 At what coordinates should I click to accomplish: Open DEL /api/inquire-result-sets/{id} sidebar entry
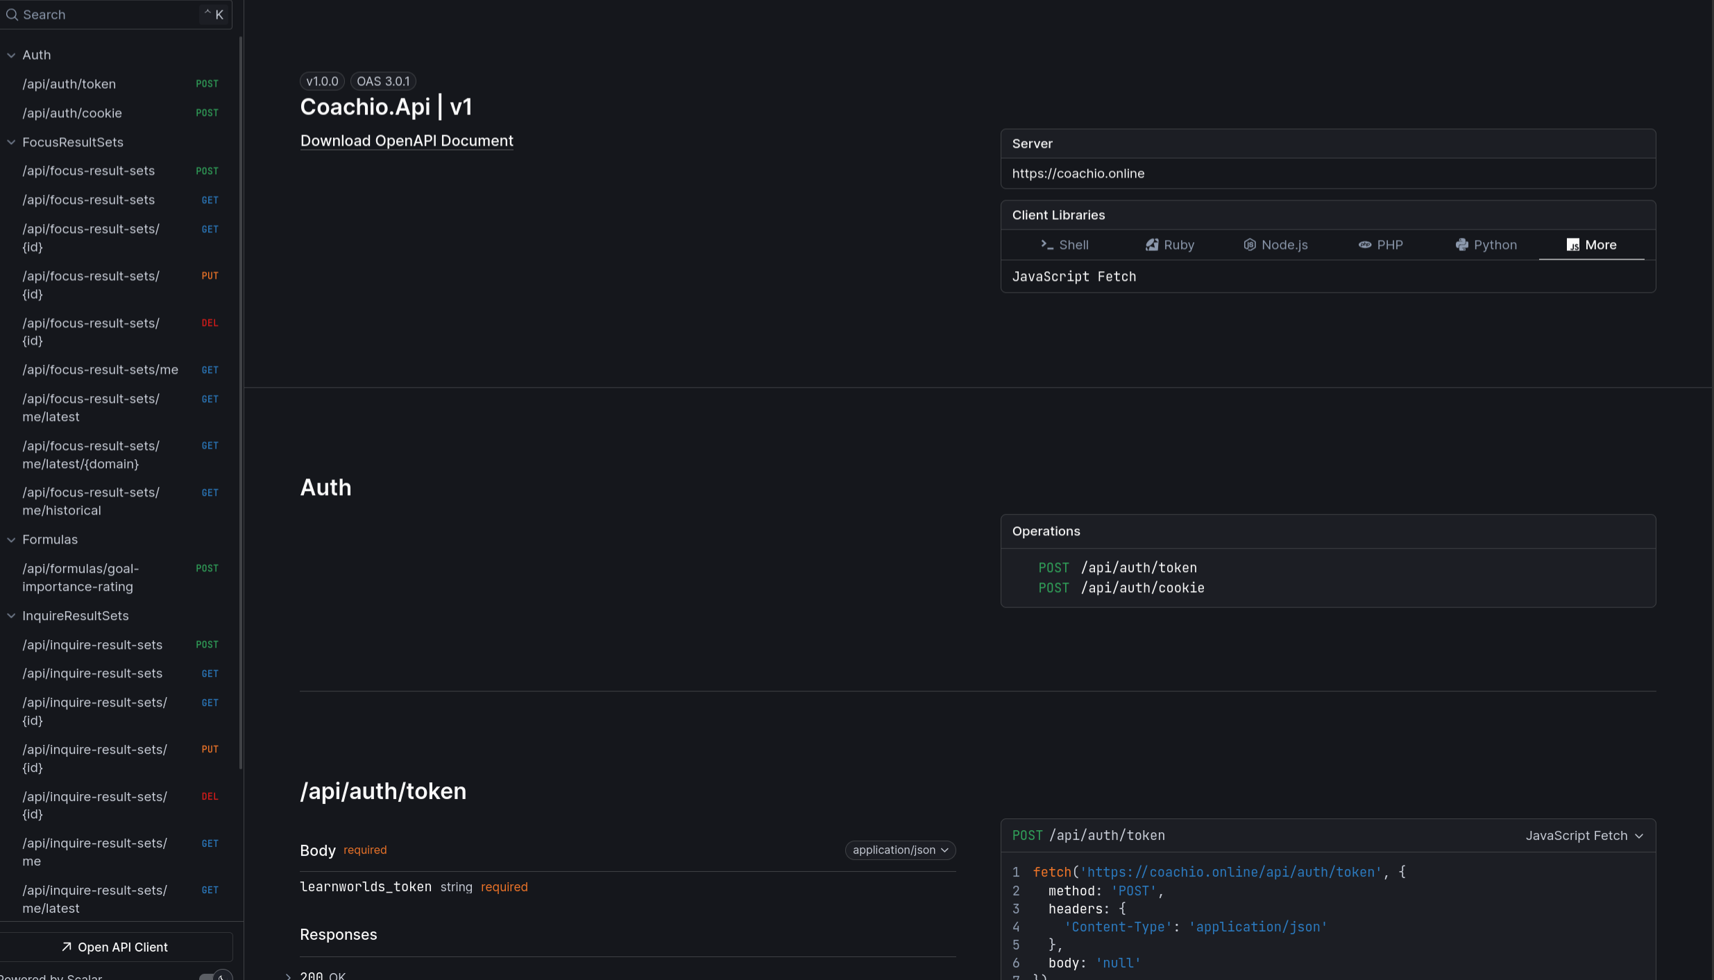coord(119,805)
